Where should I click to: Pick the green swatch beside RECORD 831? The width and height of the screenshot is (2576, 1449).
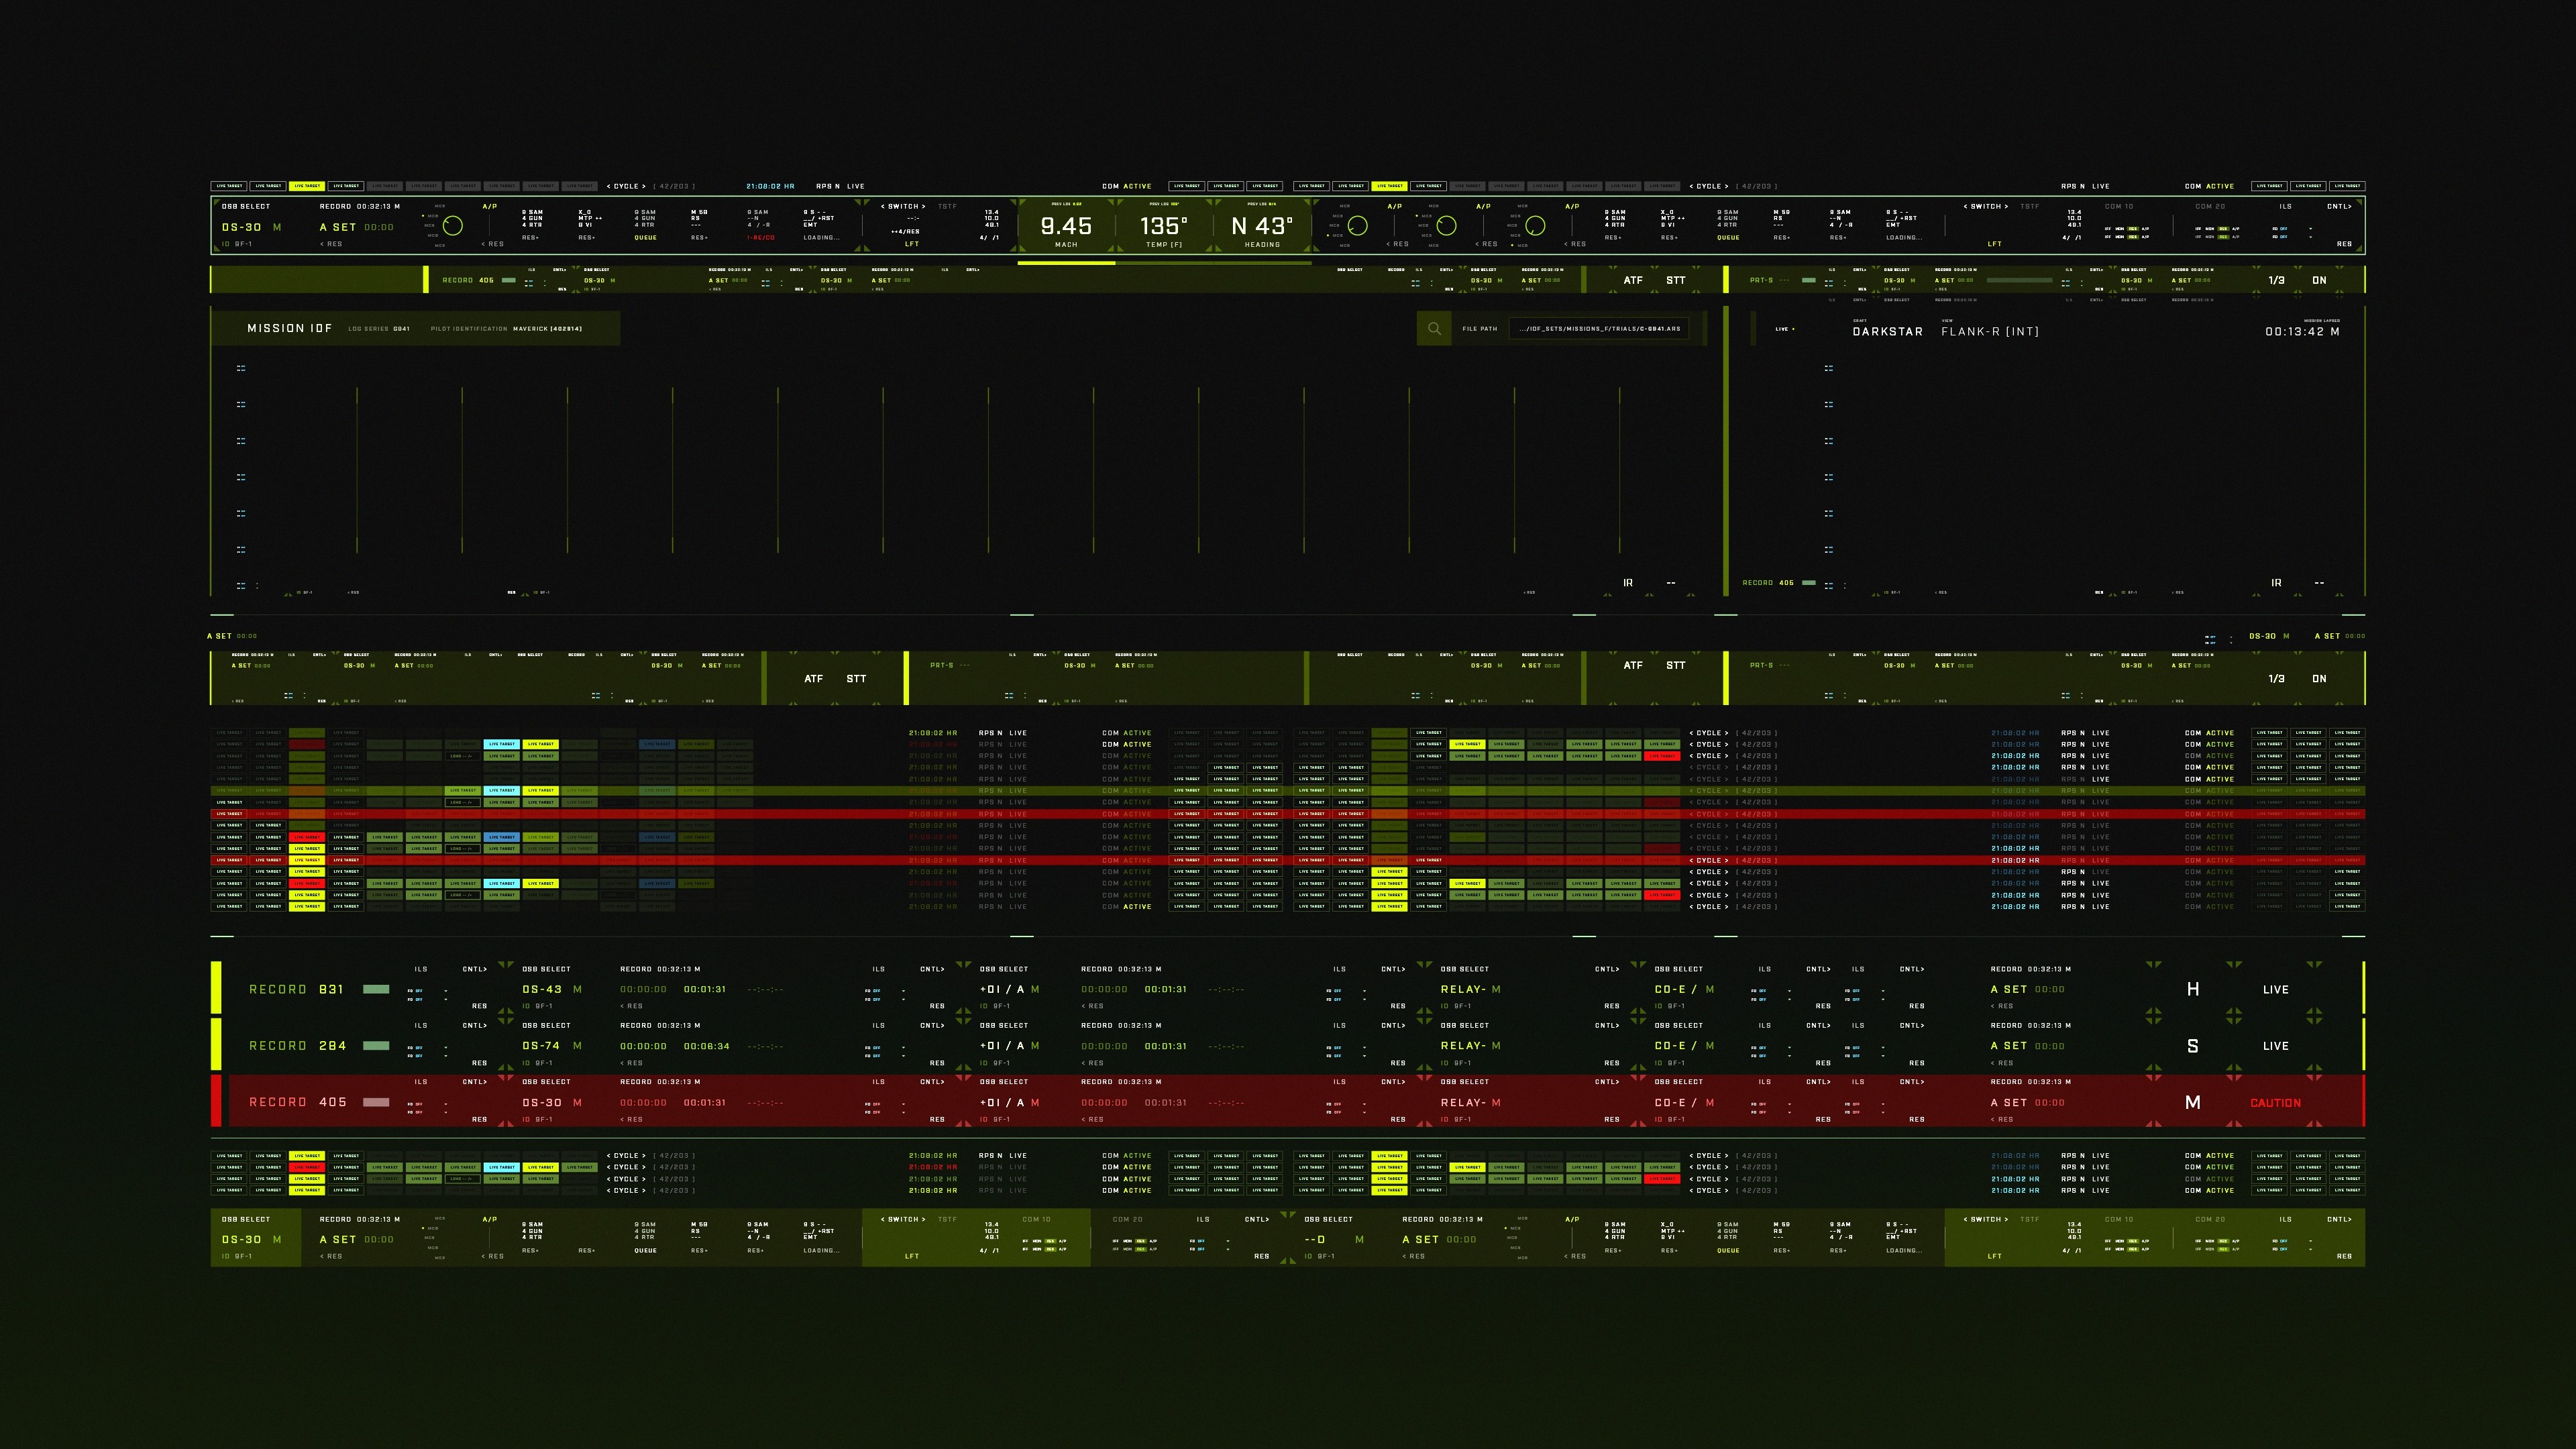click(376, 989)
